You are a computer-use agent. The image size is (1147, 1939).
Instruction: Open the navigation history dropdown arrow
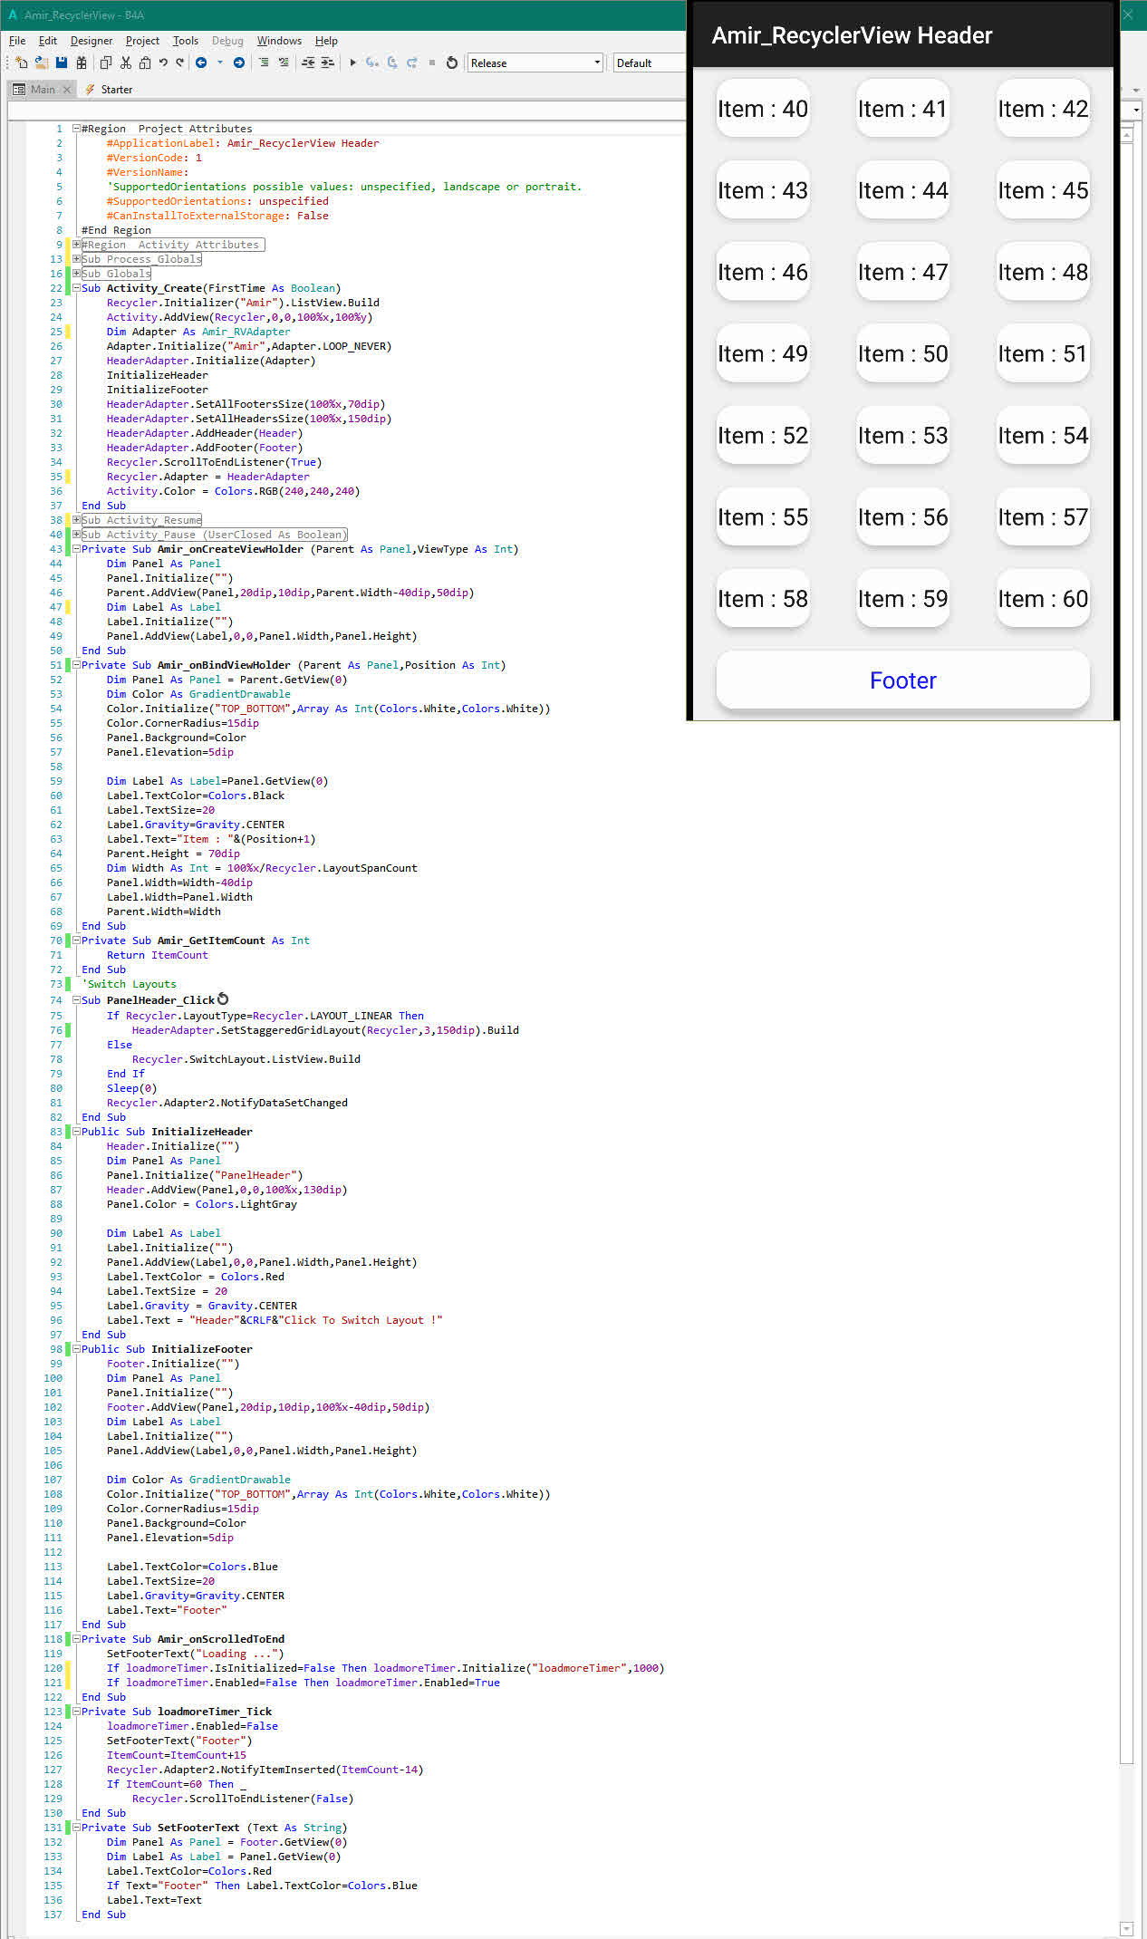(220, 63)
